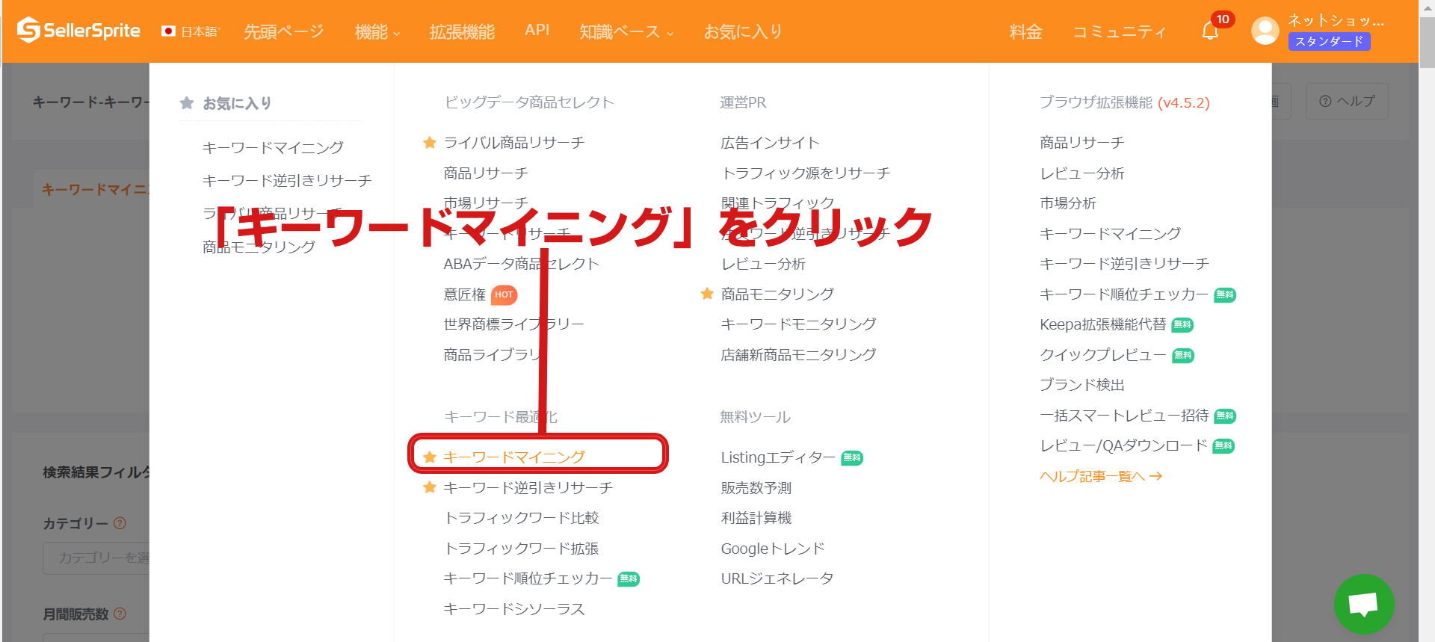Screen dimensions: 1435x642
Task: Open トラフィックワード比較
Action: 522,518
